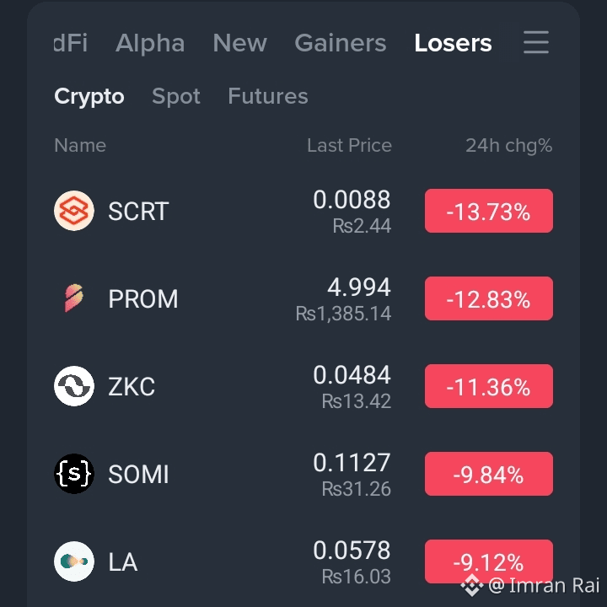Switch to the Gainers tab
The width and height of the screenshot is (607, 607).
tap(341, 43)
